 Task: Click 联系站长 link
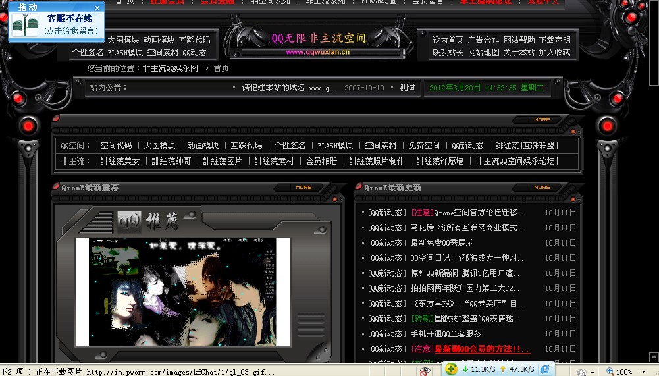(448, 52)
